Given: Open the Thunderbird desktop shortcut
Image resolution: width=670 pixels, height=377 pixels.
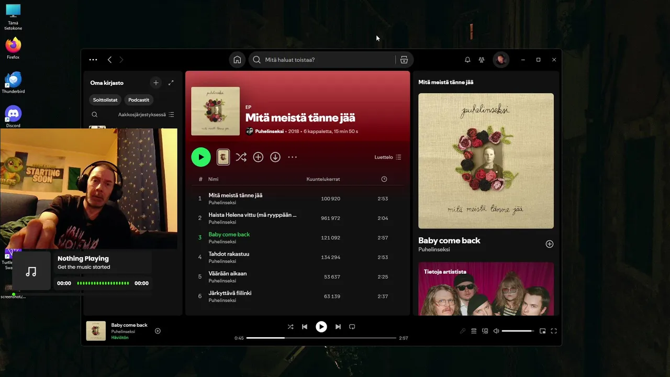Looking at the screenshot, I should 13,82.
